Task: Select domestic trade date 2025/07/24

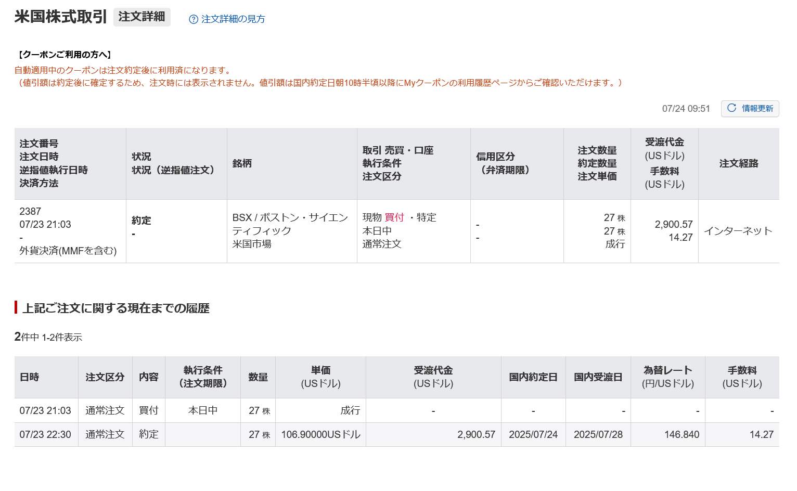Action: point(533,434)
